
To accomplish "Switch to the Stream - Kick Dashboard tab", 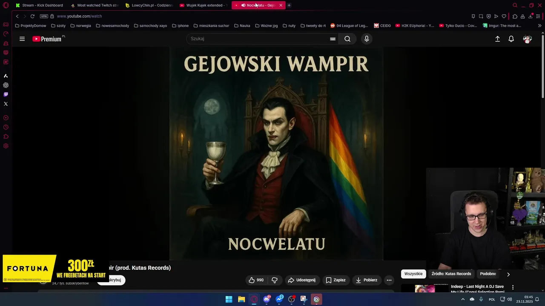I will (x=39, y=5).
